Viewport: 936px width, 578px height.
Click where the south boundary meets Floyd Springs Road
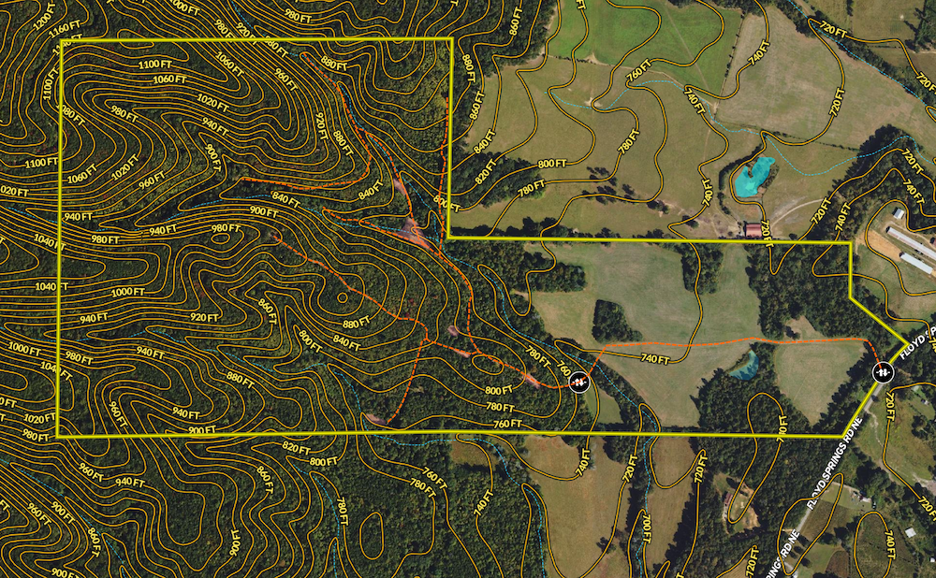843,435
